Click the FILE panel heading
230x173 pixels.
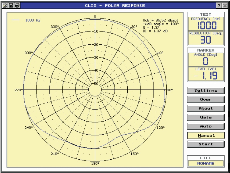(x=206, y=158)
